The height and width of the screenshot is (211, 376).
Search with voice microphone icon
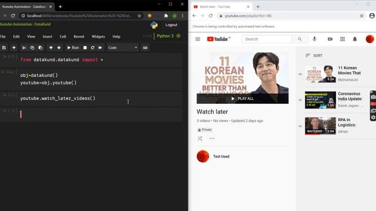point(314,39)
